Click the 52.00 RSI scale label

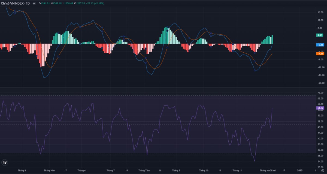point(320,121)
